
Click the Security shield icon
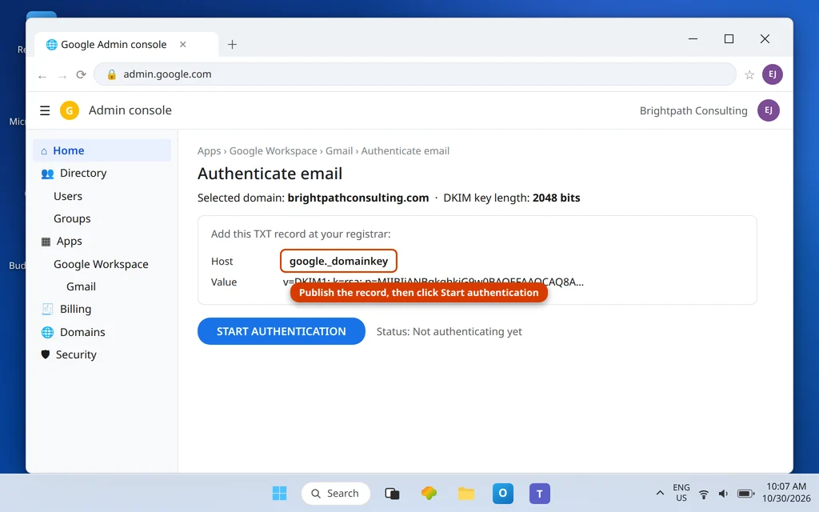pos(46,354)
